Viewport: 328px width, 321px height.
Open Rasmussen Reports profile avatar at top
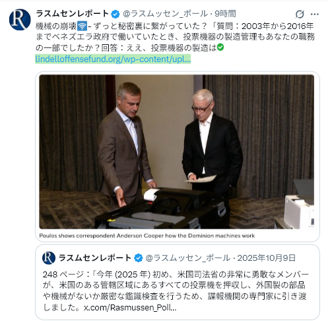tap(20, 20)
